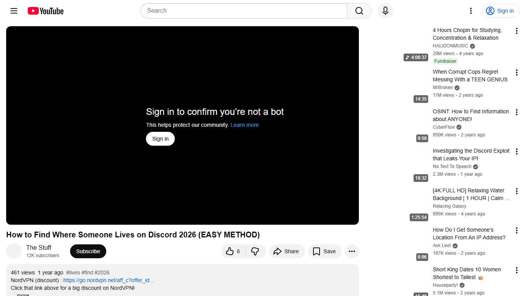This screenshot has height=296, width=526.
Task: Open more actions for the Chopin video
Action: click(516, 31)
